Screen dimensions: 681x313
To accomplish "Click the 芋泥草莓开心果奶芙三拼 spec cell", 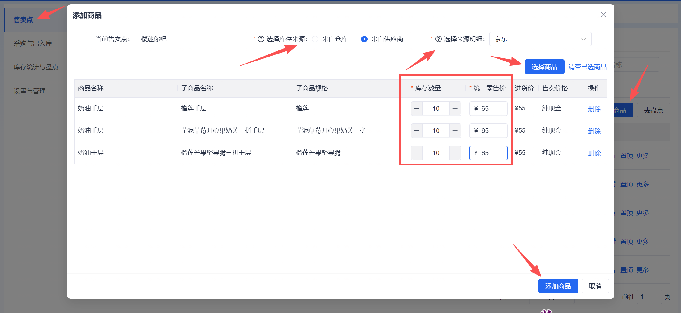I will point(331,130).
